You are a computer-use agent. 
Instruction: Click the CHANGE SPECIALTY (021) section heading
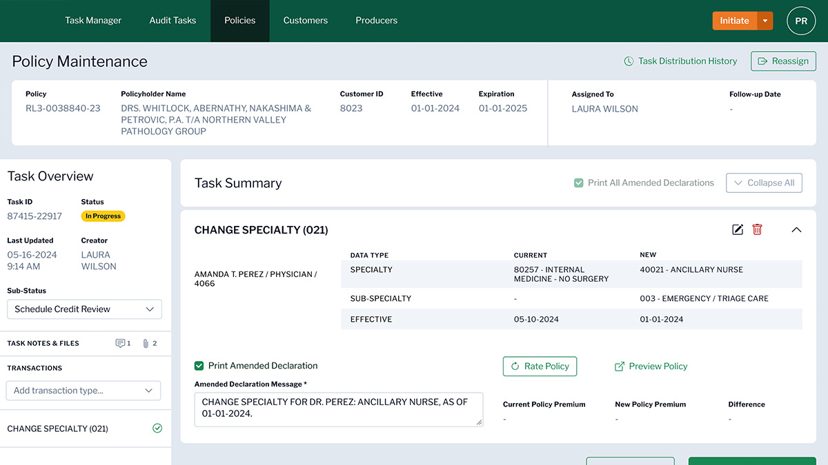pyautogui.click(x=262, y=230)
